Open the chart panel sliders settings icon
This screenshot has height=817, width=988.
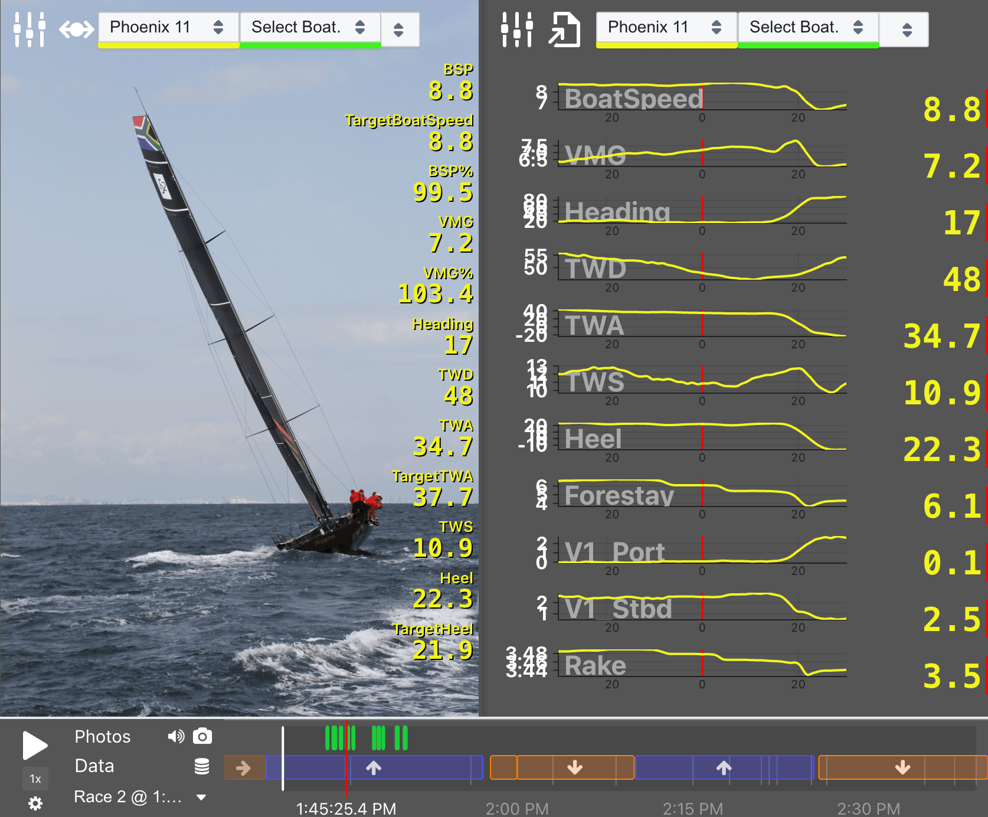pyautogui.click(x=518, y=27)
